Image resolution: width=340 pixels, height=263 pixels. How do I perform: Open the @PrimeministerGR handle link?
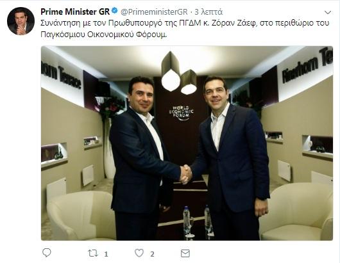[x=154, y=12]
